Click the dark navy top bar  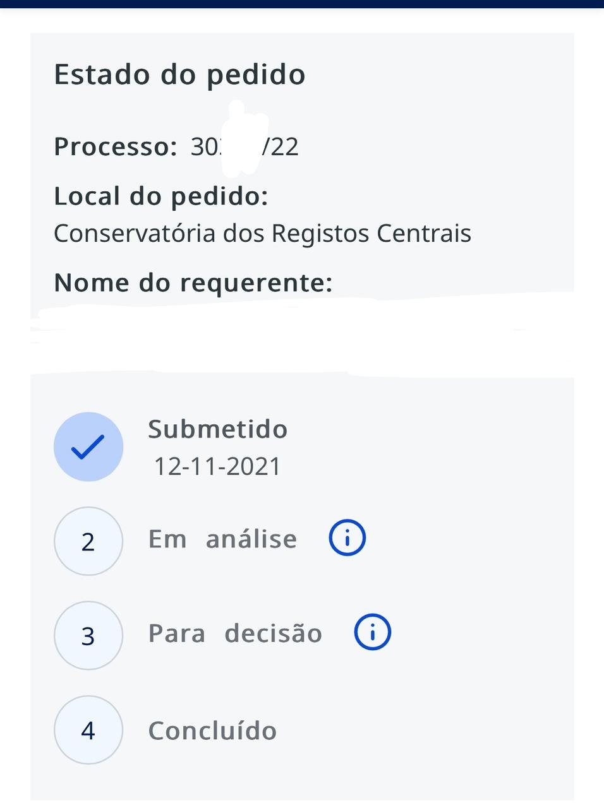pos(302,4)
